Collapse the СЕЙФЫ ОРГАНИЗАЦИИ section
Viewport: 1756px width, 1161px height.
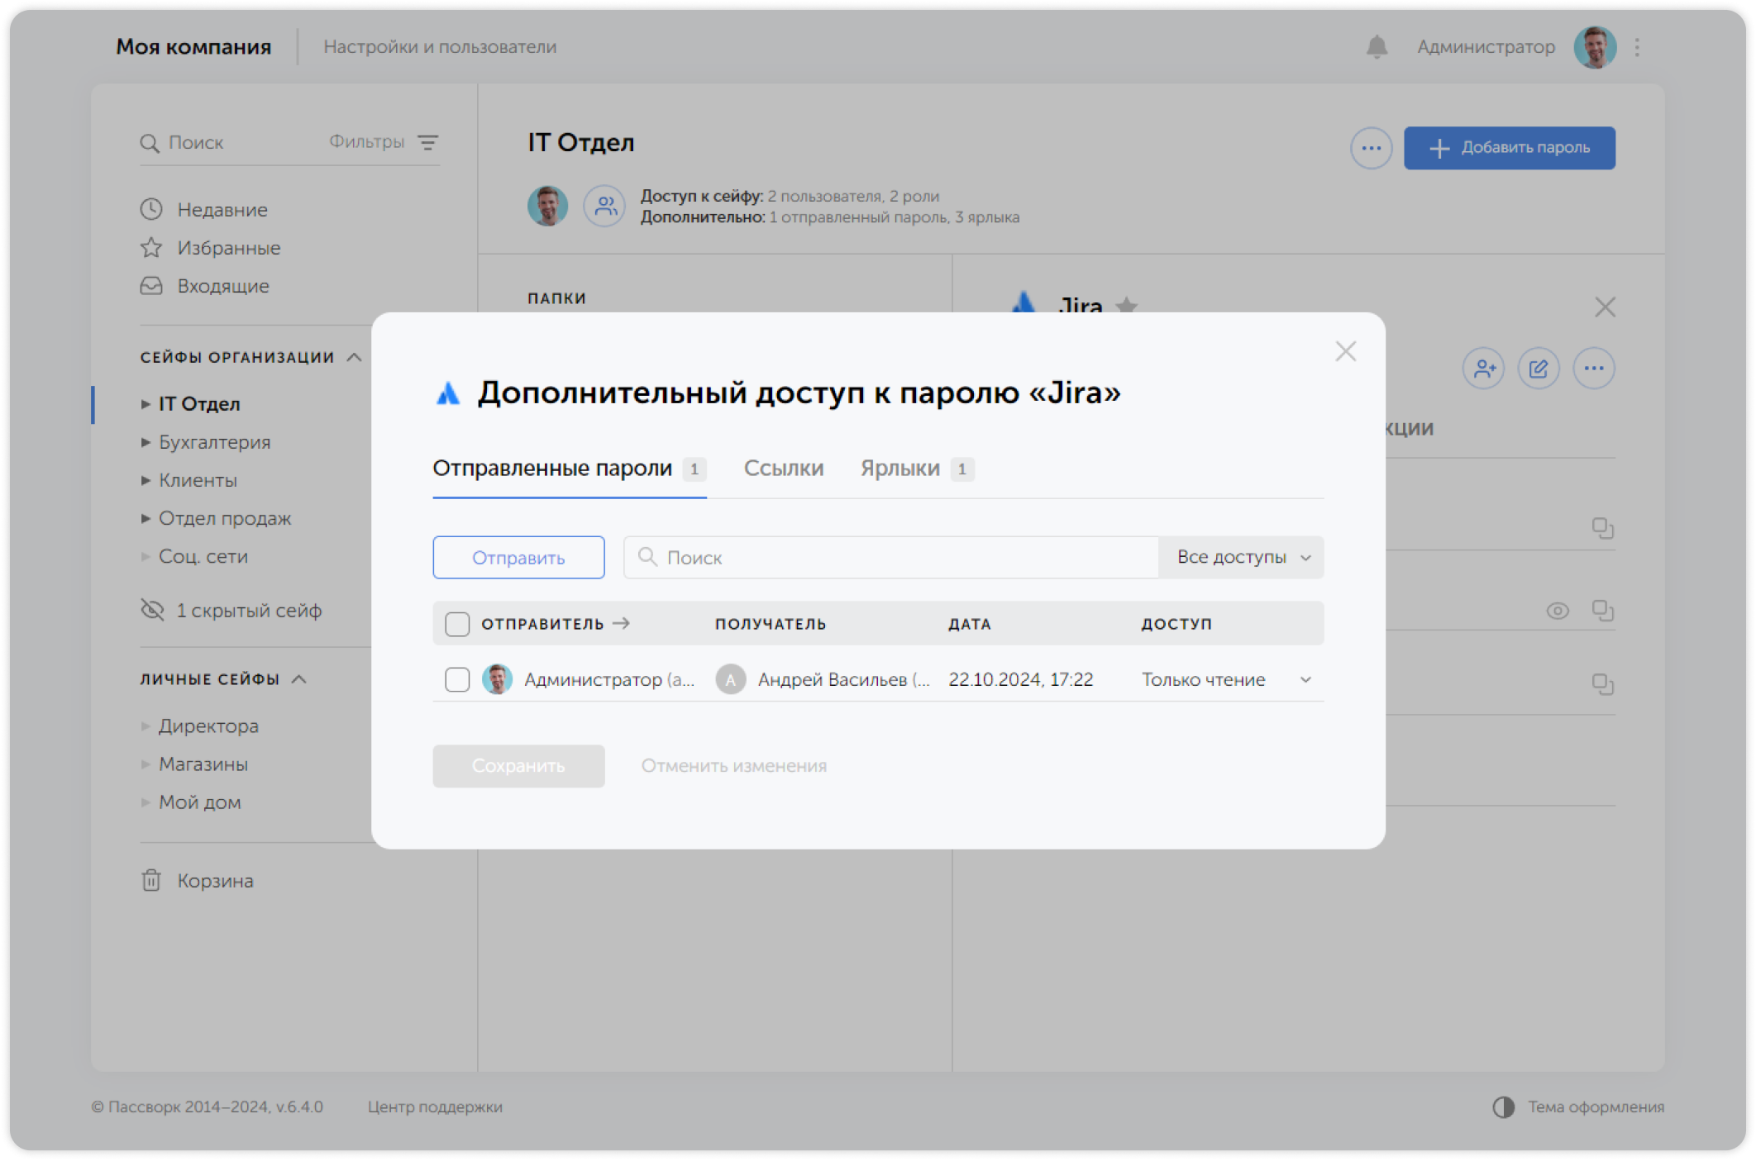pos(355,357)
